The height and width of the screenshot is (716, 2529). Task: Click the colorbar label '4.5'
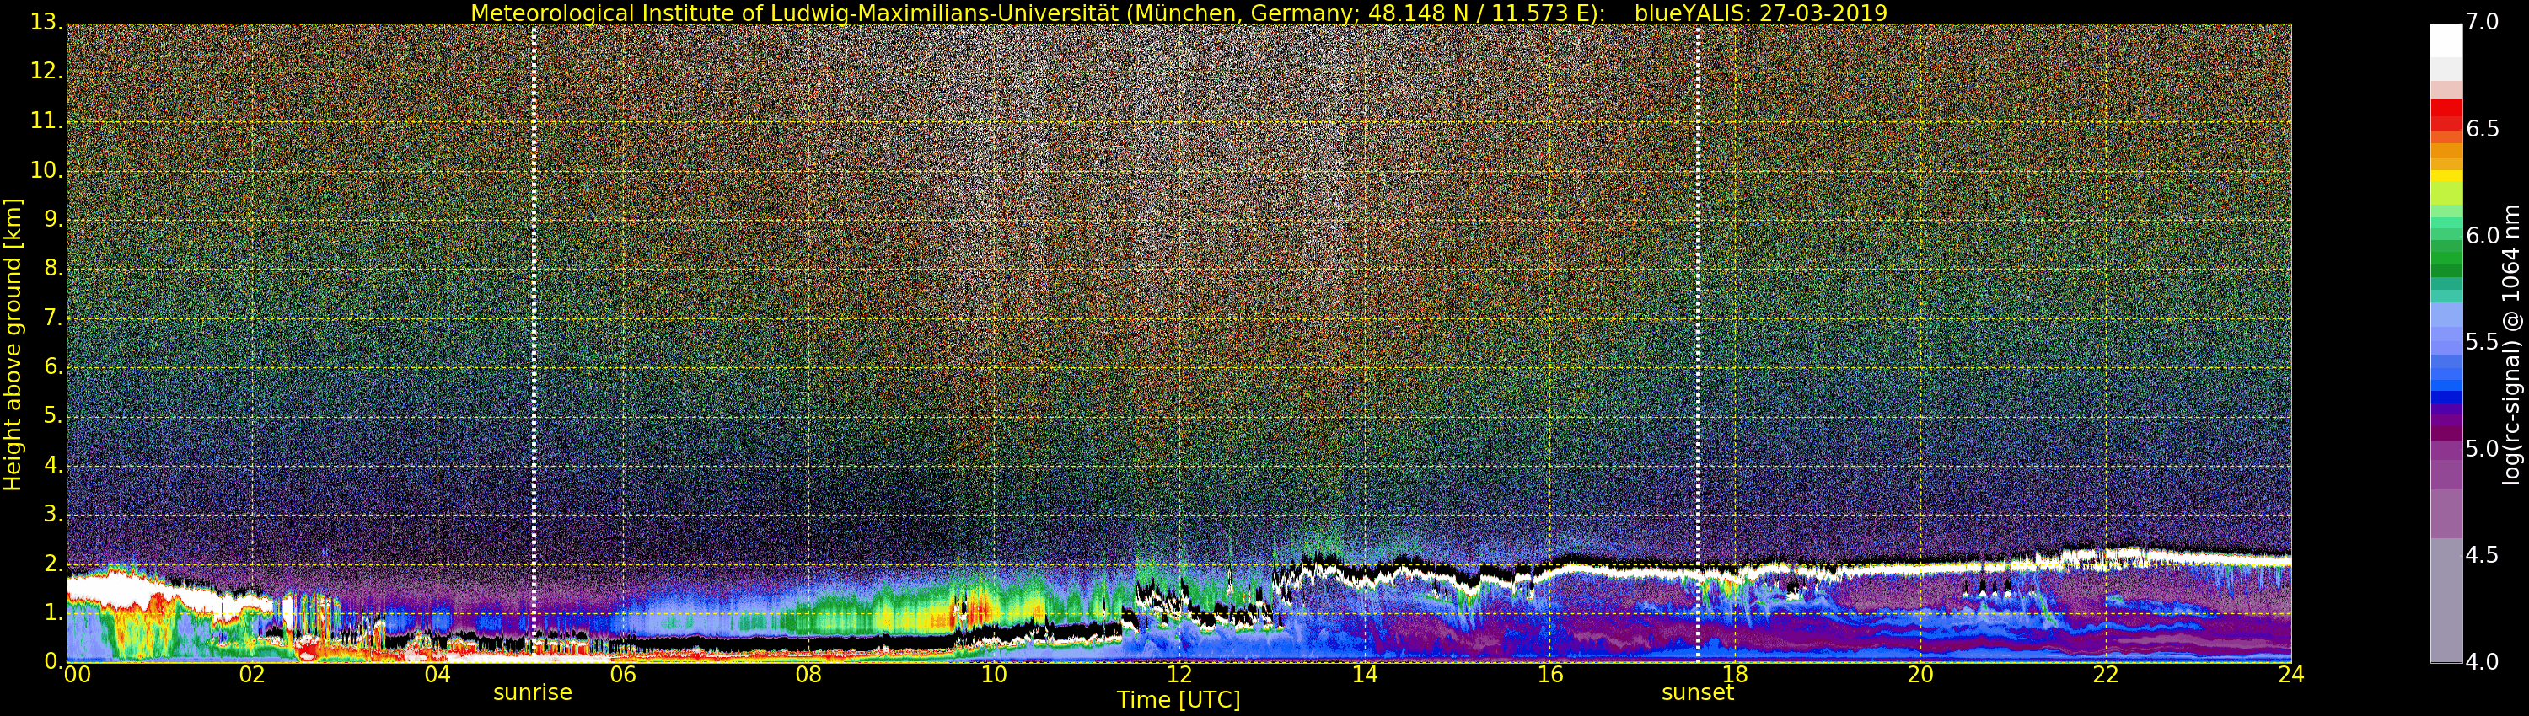(2483, 555)
